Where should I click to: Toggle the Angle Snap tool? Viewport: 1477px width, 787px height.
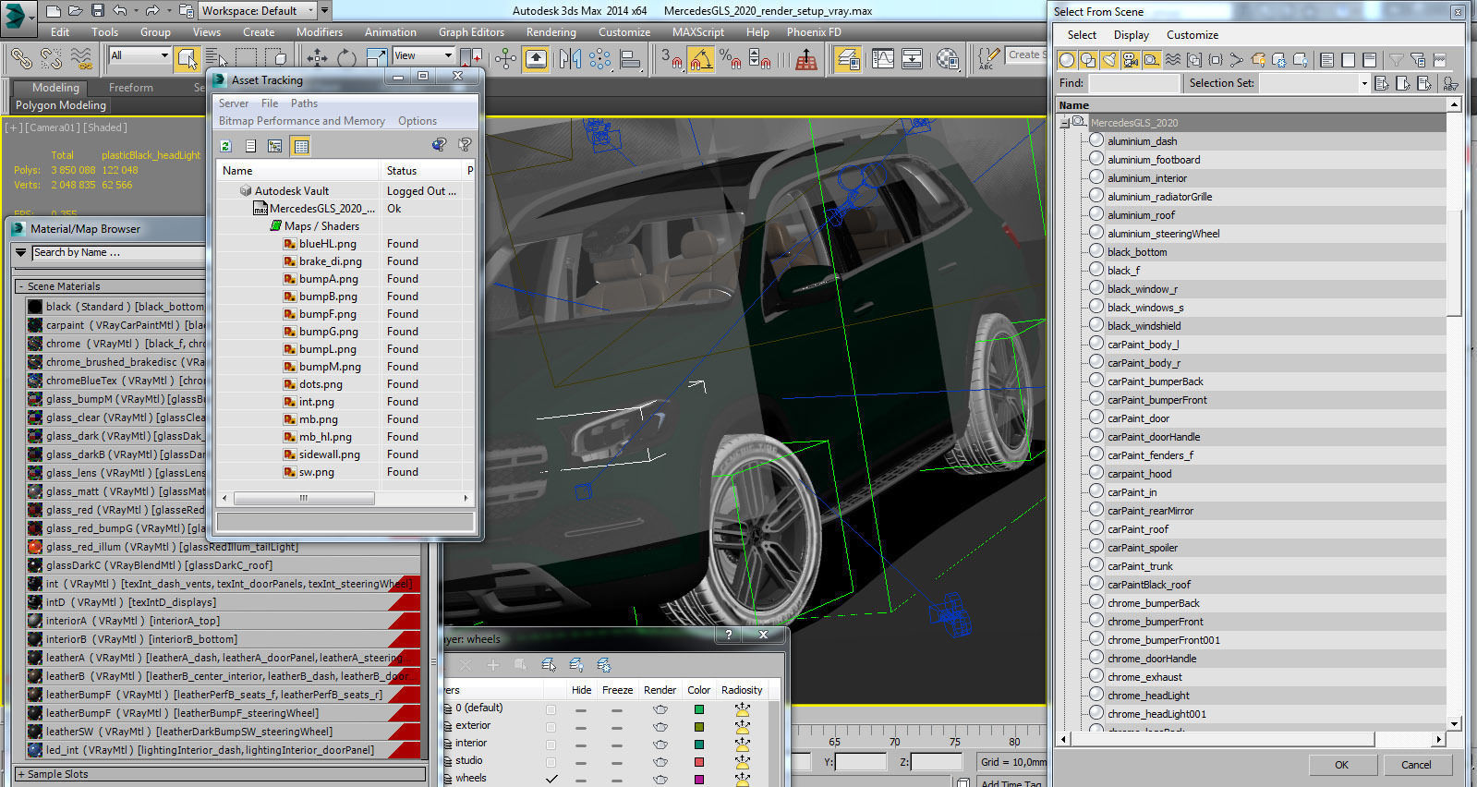pyautogui.click(x=701, y=59)
